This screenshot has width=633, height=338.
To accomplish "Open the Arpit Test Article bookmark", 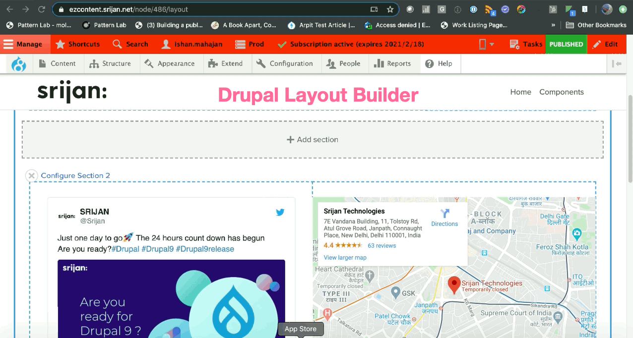I will click(x=321, y=25).
